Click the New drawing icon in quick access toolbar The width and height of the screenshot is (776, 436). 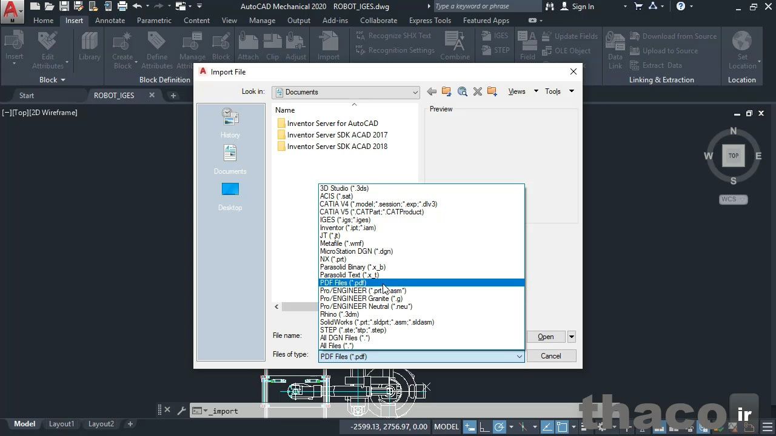pos(35,7)
